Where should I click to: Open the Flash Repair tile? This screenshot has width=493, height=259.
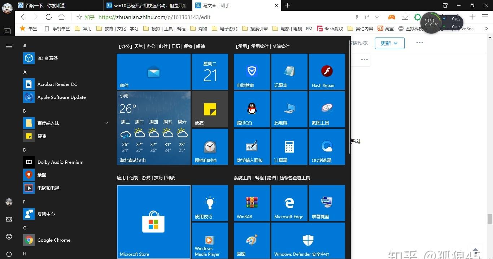327,72
